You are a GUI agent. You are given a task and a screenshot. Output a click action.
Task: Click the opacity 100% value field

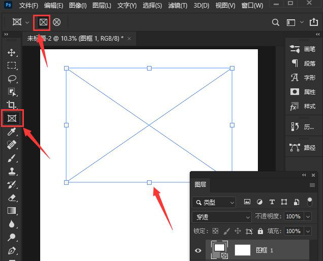293,217
